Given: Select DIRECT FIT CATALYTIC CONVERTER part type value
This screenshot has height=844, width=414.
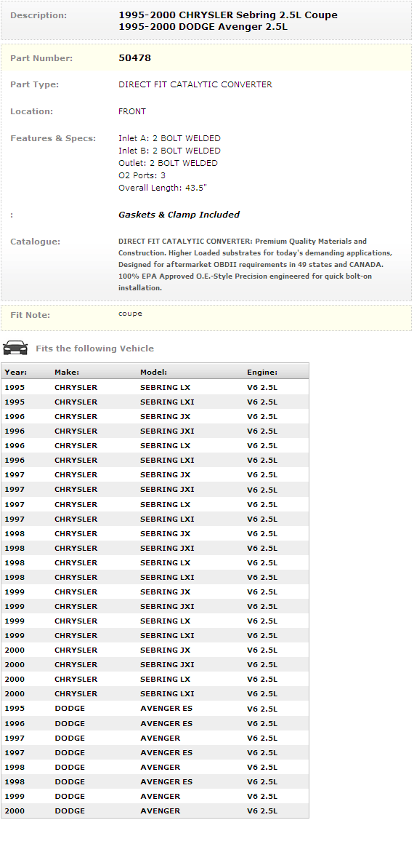Looking at the screenshot, I should (195, 84).
